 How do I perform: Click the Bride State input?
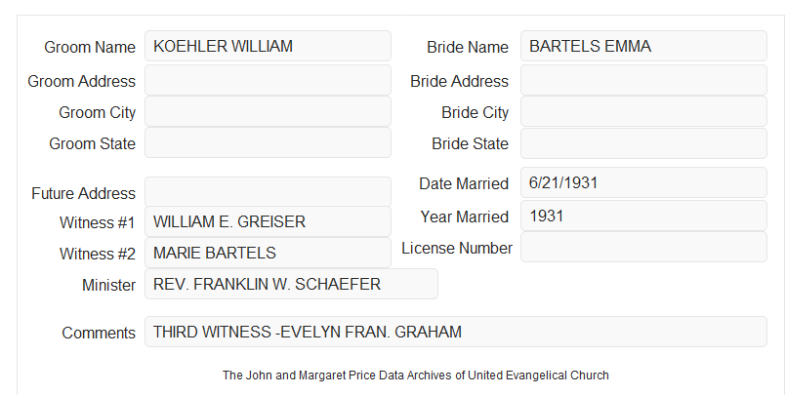[643, 143]
